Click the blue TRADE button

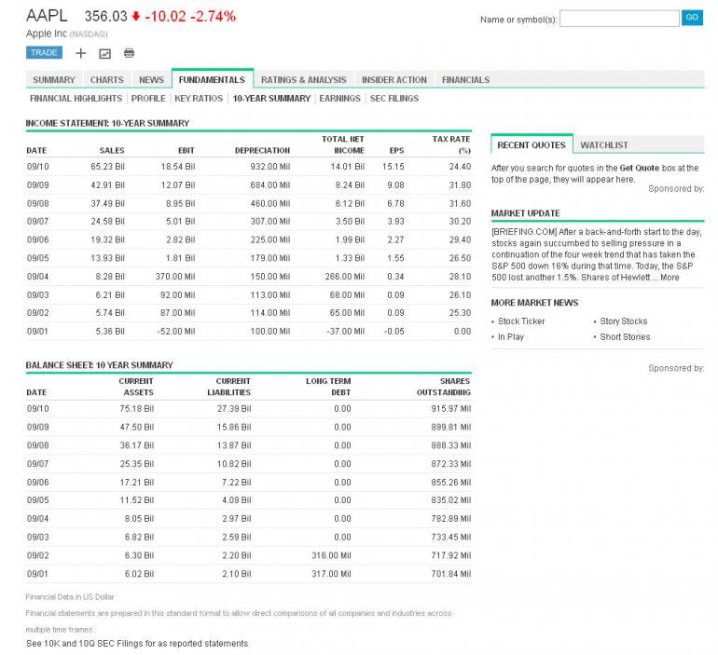pos(44,52)
